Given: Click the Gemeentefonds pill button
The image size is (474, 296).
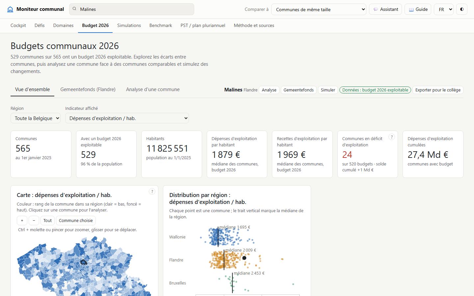Looking at the screenshot, I should pos(299,90).
